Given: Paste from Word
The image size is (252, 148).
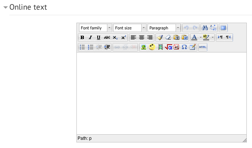Looking at the screenshot, I should coord(185,38).
